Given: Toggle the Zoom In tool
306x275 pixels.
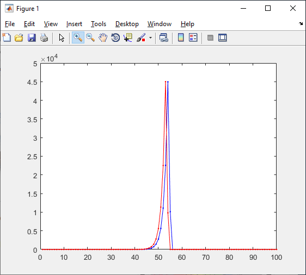Looking at the screenshot, I should (x=78, y=37).
